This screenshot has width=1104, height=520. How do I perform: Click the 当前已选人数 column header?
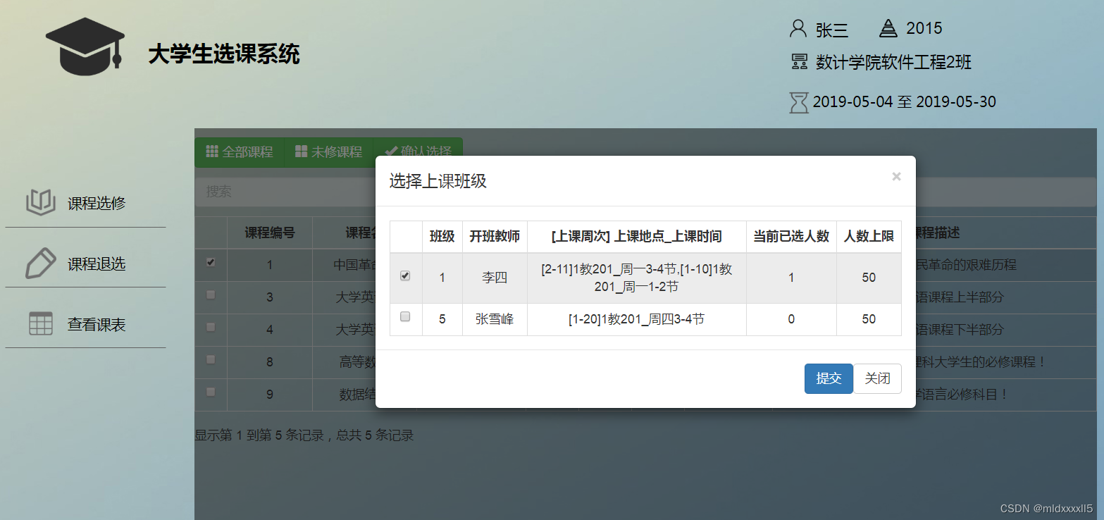tap(791, 236)
